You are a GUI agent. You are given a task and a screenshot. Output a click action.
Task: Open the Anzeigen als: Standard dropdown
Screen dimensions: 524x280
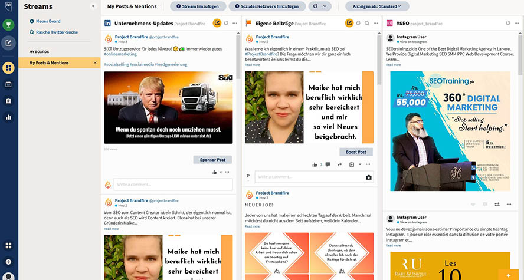(x=377, y=6)
